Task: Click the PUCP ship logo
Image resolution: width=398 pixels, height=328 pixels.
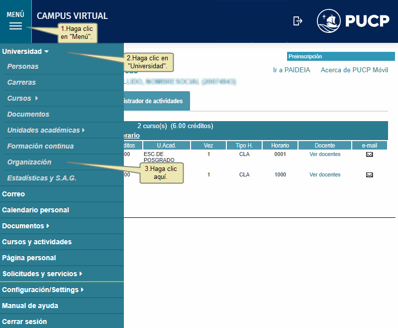Action: tap(329, 21)
